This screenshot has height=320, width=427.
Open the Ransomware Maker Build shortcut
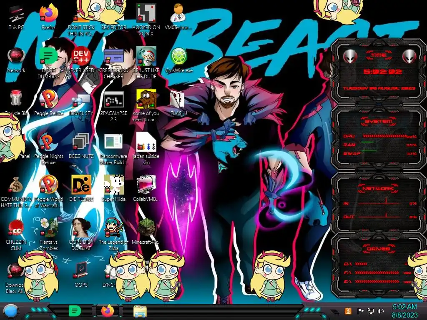click(x=113, y=142)
